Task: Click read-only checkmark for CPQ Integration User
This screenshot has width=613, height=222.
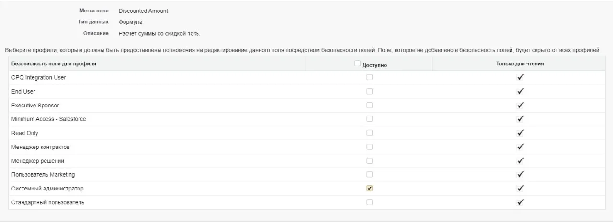Action: [520, 77]
